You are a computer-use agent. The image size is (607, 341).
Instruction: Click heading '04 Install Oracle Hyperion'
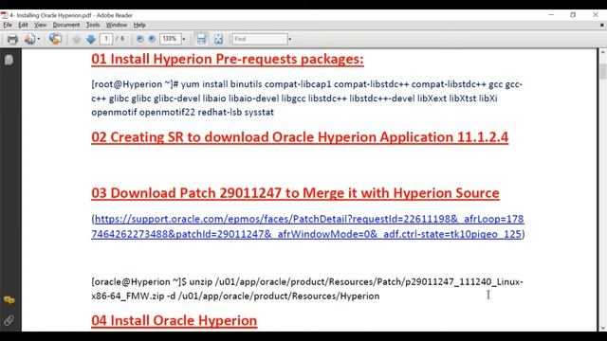click(x=175, y=320)
